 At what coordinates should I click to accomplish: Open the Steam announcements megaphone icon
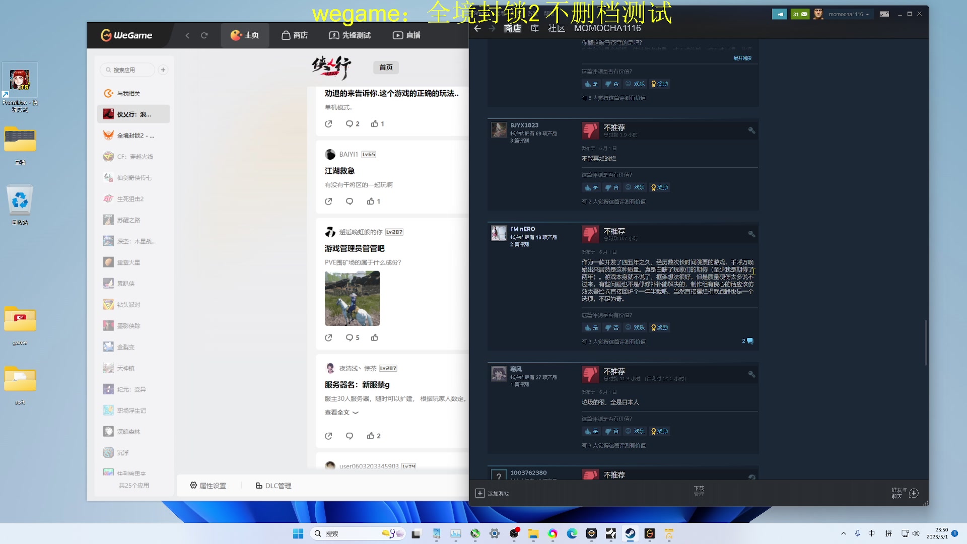779,14
